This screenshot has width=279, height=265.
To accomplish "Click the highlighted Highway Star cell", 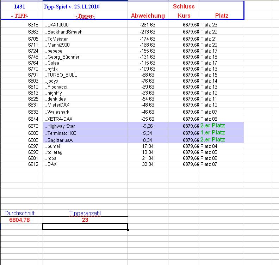I will point(85,126).
